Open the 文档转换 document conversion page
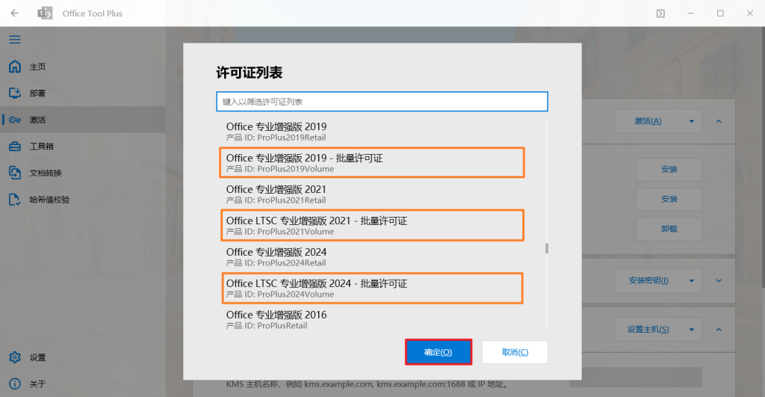 pos(83,173)
